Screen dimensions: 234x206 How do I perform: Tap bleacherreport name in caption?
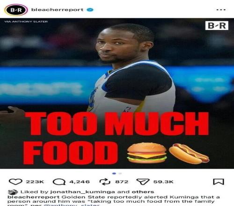[x=33, y=197]
